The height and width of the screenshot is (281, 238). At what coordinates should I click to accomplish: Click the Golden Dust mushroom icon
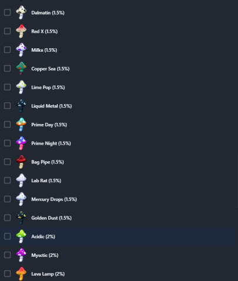21,218
